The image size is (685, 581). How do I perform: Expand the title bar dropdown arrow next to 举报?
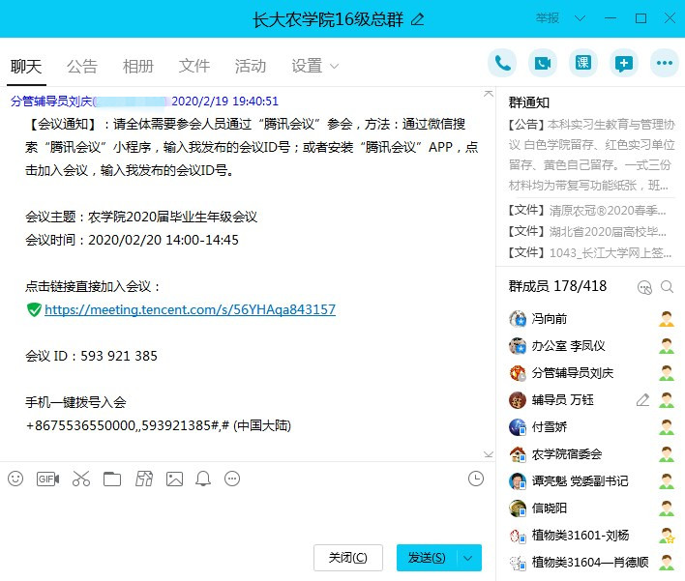coord(580,18)
